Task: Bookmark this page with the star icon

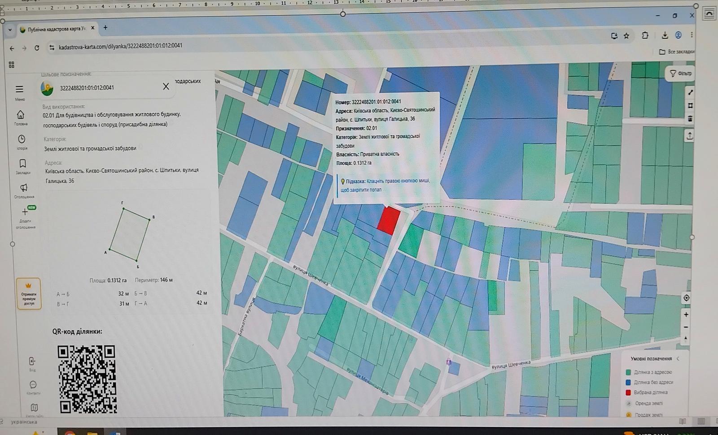Action: (626, 36)
